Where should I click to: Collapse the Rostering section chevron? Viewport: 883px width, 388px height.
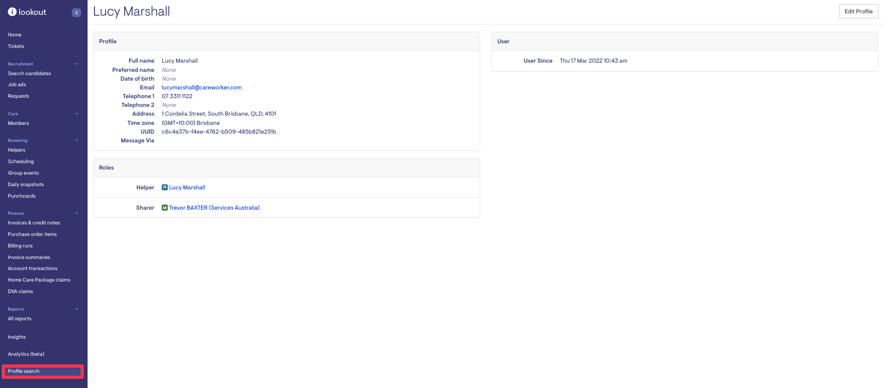pos(77,141)
